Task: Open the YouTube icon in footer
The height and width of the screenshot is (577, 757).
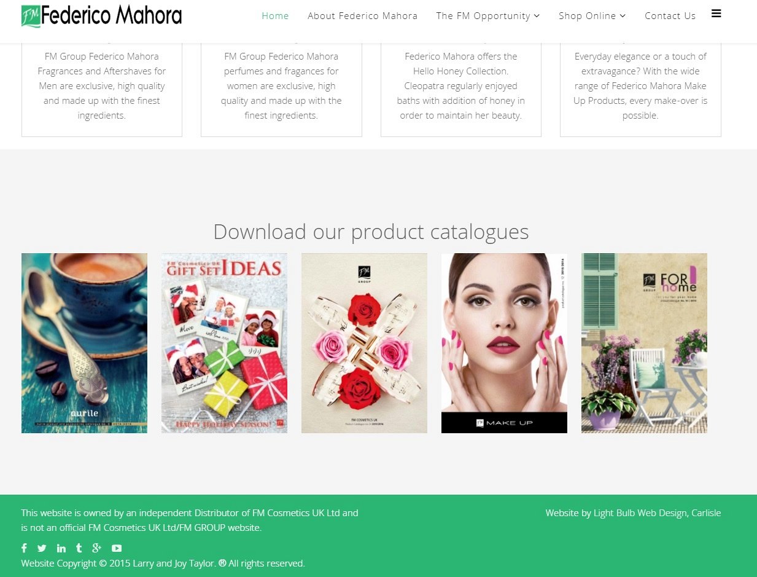Action: click(117, 548)
